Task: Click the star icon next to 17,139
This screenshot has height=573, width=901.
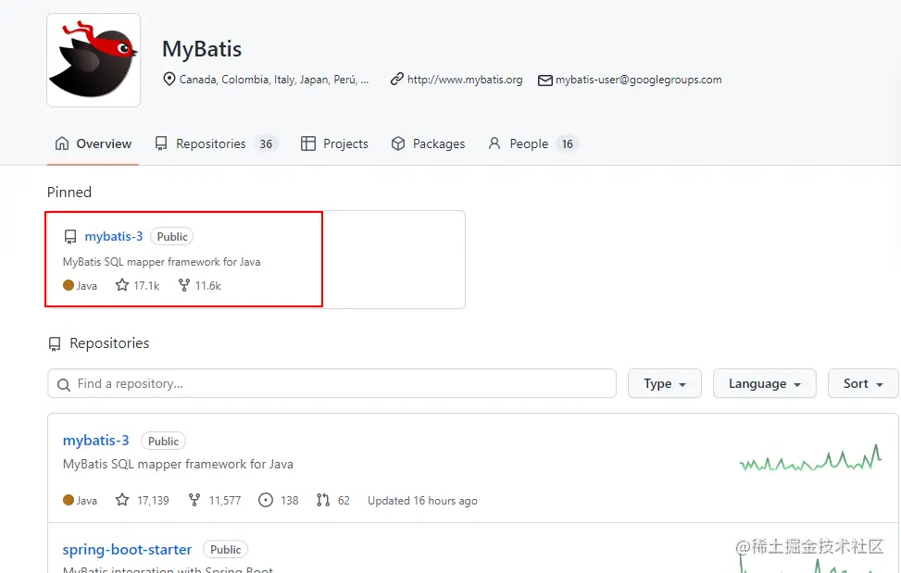Action: [x=122, y=500]
